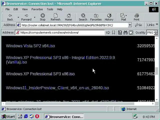
Task: Open Windows XP Professional SP3 x86.iso link
Action: point(40,74)
